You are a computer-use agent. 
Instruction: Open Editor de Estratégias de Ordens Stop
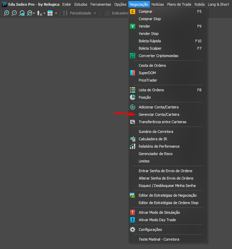click(x=168, y=203)
